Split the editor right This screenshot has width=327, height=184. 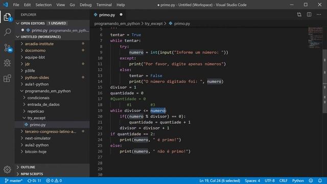(x=309, y=15)
